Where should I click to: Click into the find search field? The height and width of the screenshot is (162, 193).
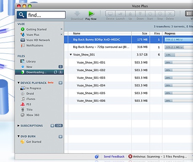[46, 15]
